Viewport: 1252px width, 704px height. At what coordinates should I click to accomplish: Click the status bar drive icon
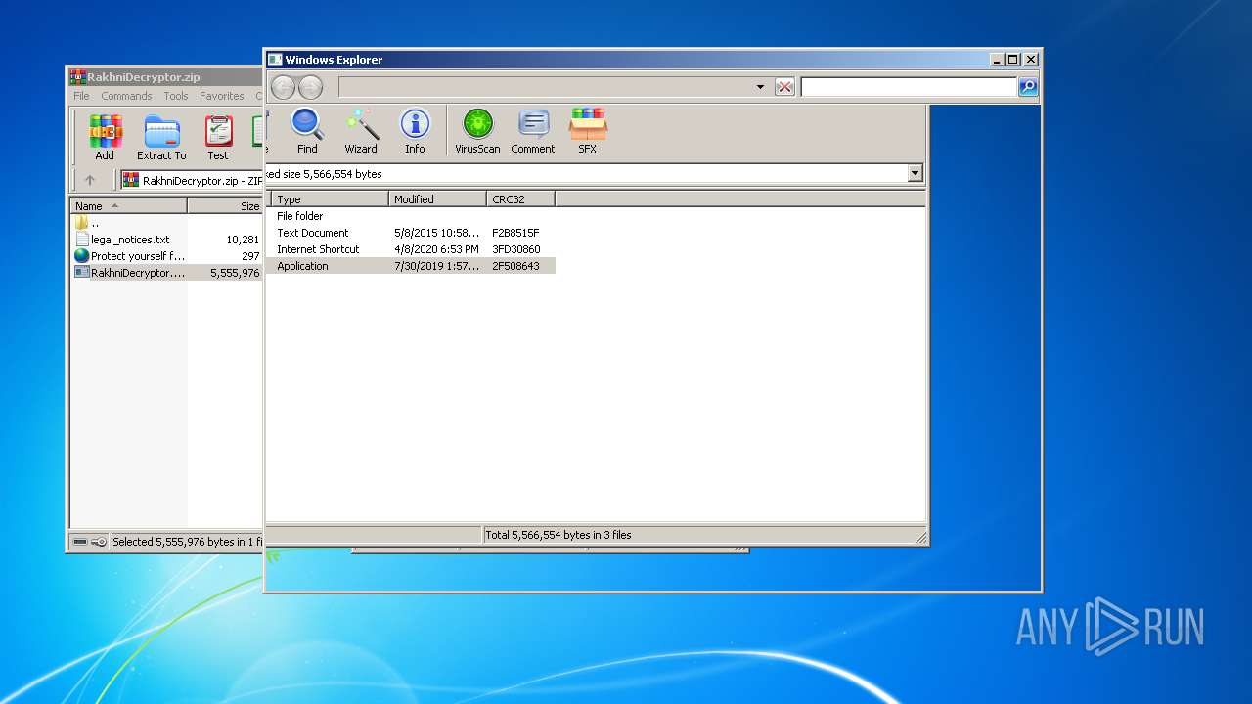[x=80, y=542]
